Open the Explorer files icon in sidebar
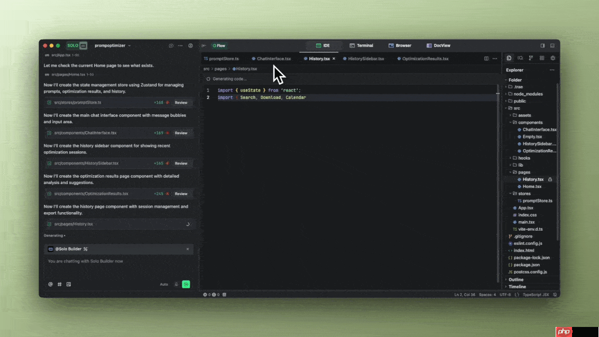 point(509,58)
